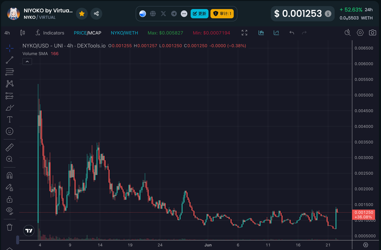Open the 审计: 1 audit badge
The height and width of the screenshot is (250, 381).
click(x=222, y=14)
